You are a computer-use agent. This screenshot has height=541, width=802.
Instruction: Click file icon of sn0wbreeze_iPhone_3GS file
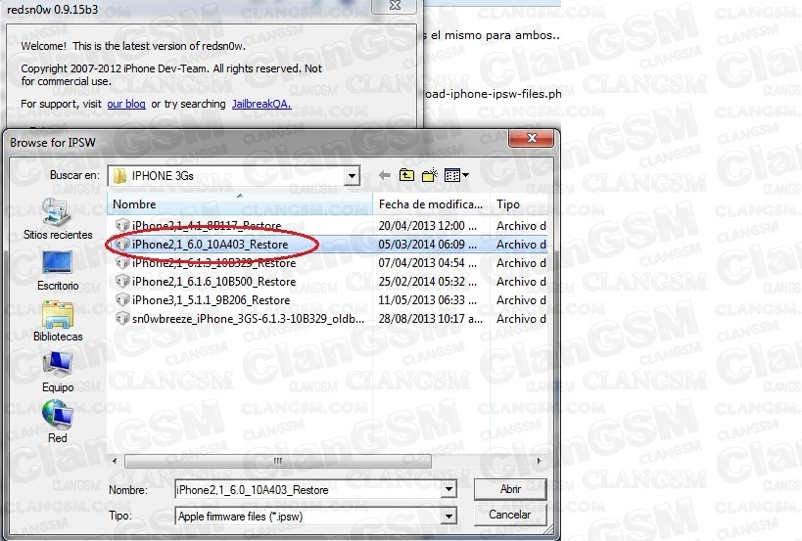[x=122, y=319]
